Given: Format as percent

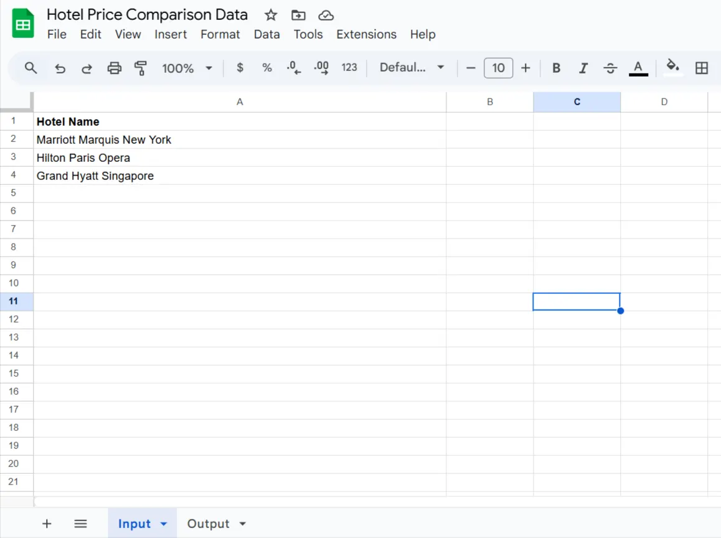Looking at the screenshot, I should coord(266,68).
